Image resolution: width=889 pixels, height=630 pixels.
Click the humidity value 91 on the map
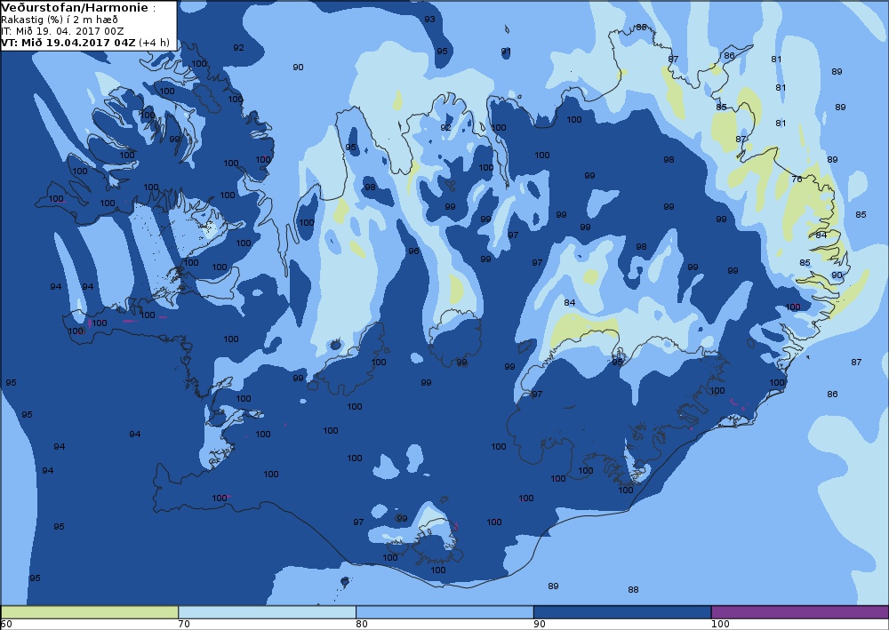click(506, 52)
